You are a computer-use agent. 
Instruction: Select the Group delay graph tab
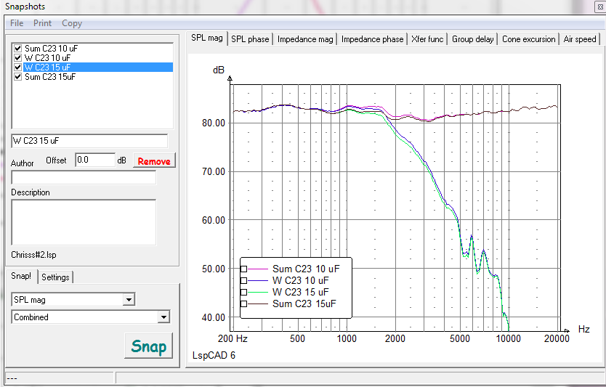click(472, 39)
